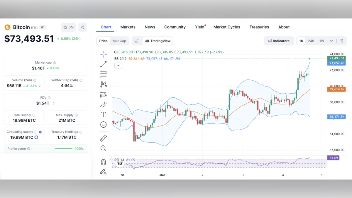This screenshot has width=352, height=198.
Task: Switch to the Markets tab
Action: click(x=128, y=27)
